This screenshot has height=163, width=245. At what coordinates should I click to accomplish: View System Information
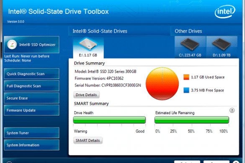click(31, 145)
